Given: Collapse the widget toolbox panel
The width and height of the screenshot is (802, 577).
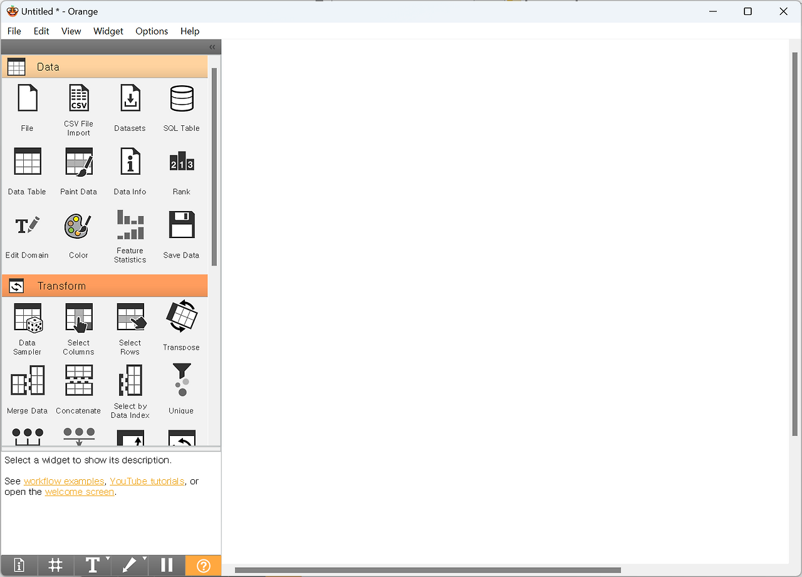Looking at the screenshot, I should tap(212, 47).
